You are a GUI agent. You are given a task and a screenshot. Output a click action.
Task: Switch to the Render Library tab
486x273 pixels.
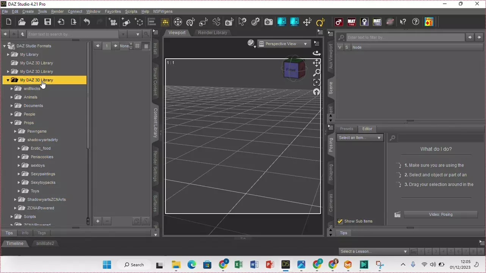click(x=212, y=33)
